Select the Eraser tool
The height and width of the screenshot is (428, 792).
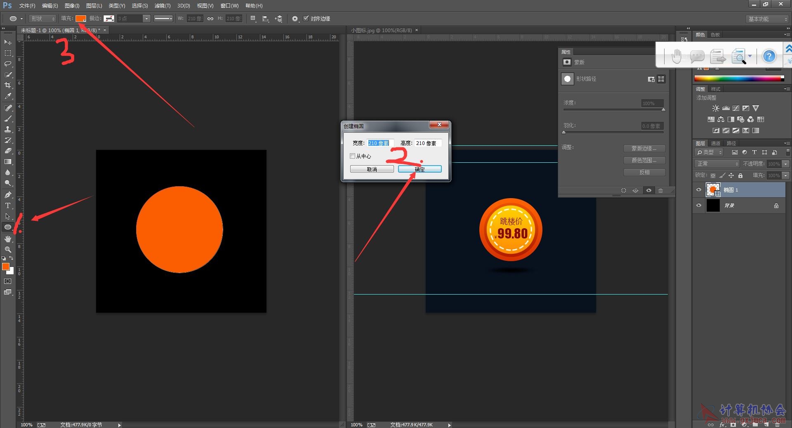pyautogui.click(x=8, y=151)
